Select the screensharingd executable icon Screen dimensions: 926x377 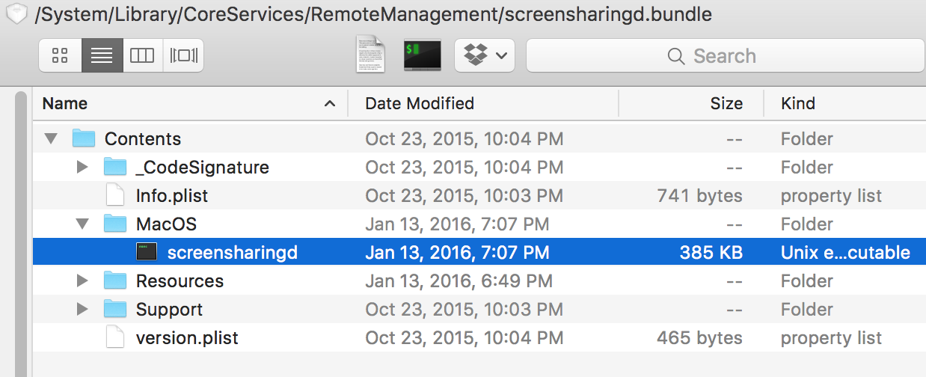pyautogui.click(x=147, y=253)
